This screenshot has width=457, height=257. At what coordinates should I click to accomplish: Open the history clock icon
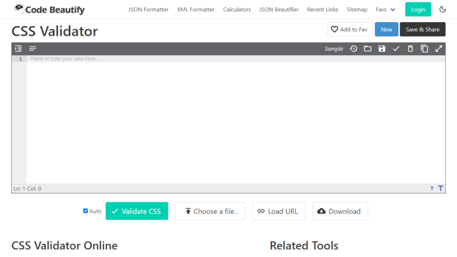click(x=353, y=49)
